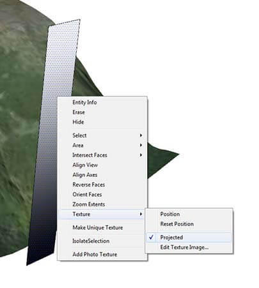This screenshot has width=259, height=288.
Task: Click Align View option
Action: click(x=85, y=165)
